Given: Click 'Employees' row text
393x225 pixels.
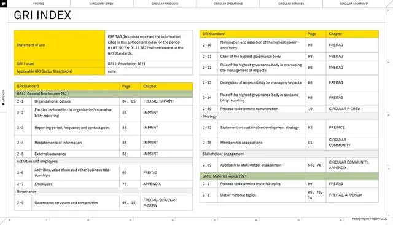Looking at the screenshot, I should 44,184.
